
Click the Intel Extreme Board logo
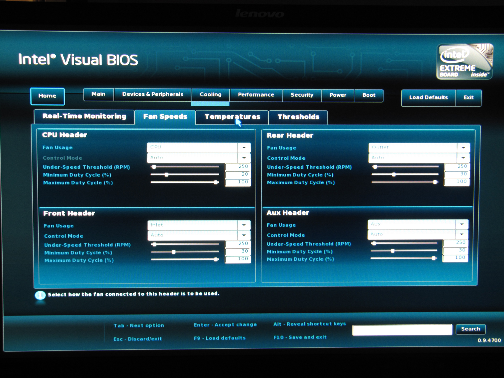(x=464, y=62)
